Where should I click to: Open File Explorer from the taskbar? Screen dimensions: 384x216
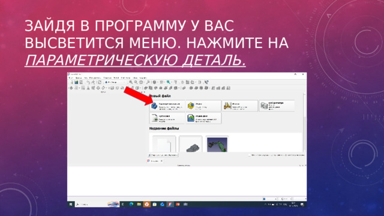(139, 204)
